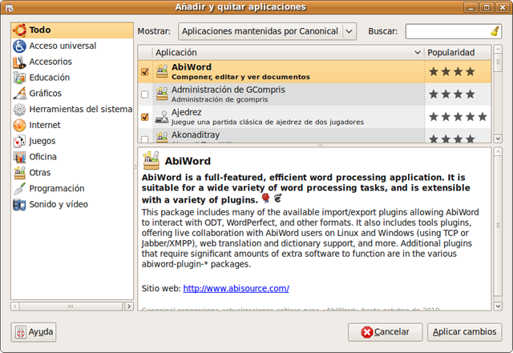Viewport: 513px width, 353px height.
Task: Open the Educación category icon
Action: click(x=20, y=78)
